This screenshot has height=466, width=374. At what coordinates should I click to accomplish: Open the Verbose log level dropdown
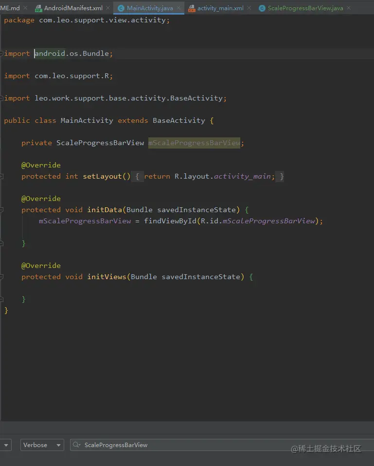click(42, 445)
